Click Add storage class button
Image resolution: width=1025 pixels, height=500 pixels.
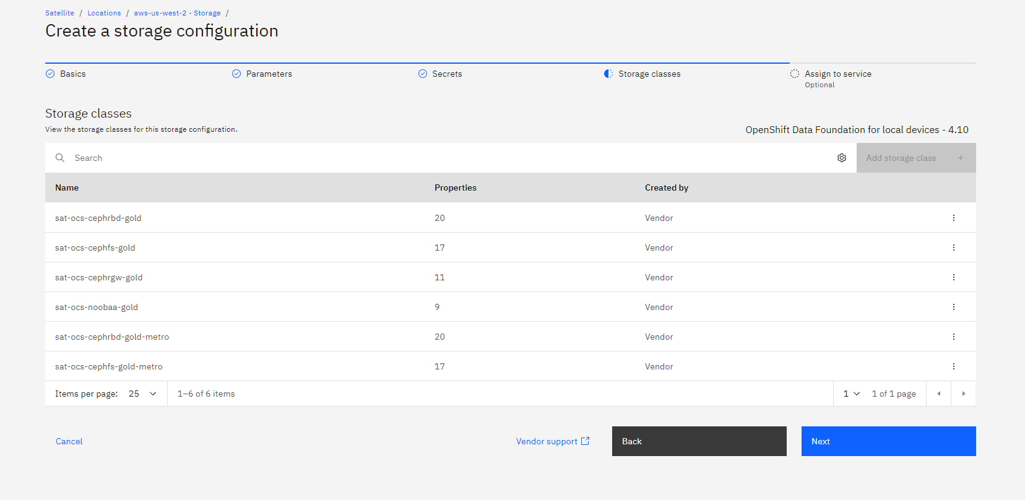[x=916, y=158]
